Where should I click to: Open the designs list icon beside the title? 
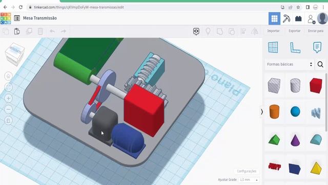pos(17,18)
